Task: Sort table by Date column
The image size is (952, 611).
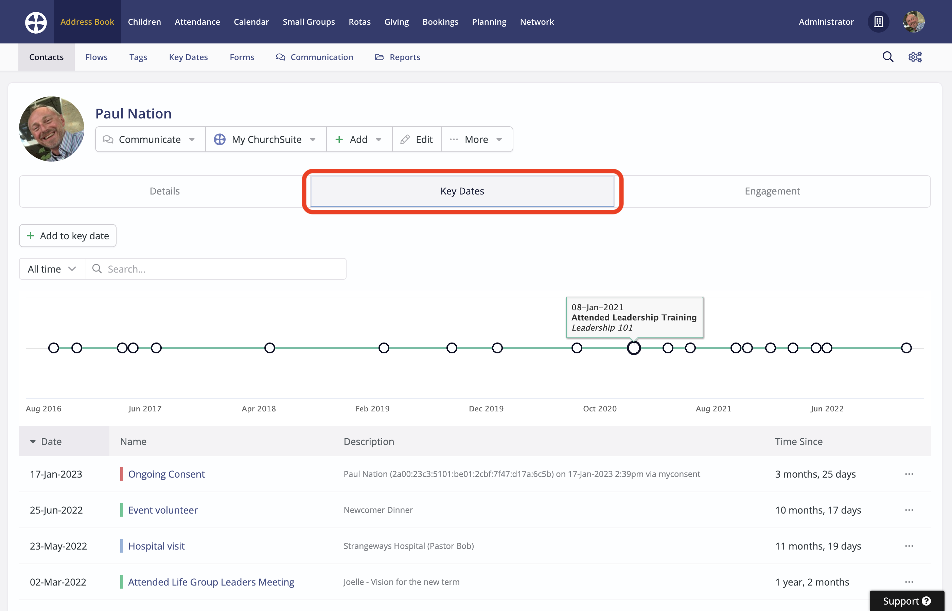Action: click(x=51, y=442)
